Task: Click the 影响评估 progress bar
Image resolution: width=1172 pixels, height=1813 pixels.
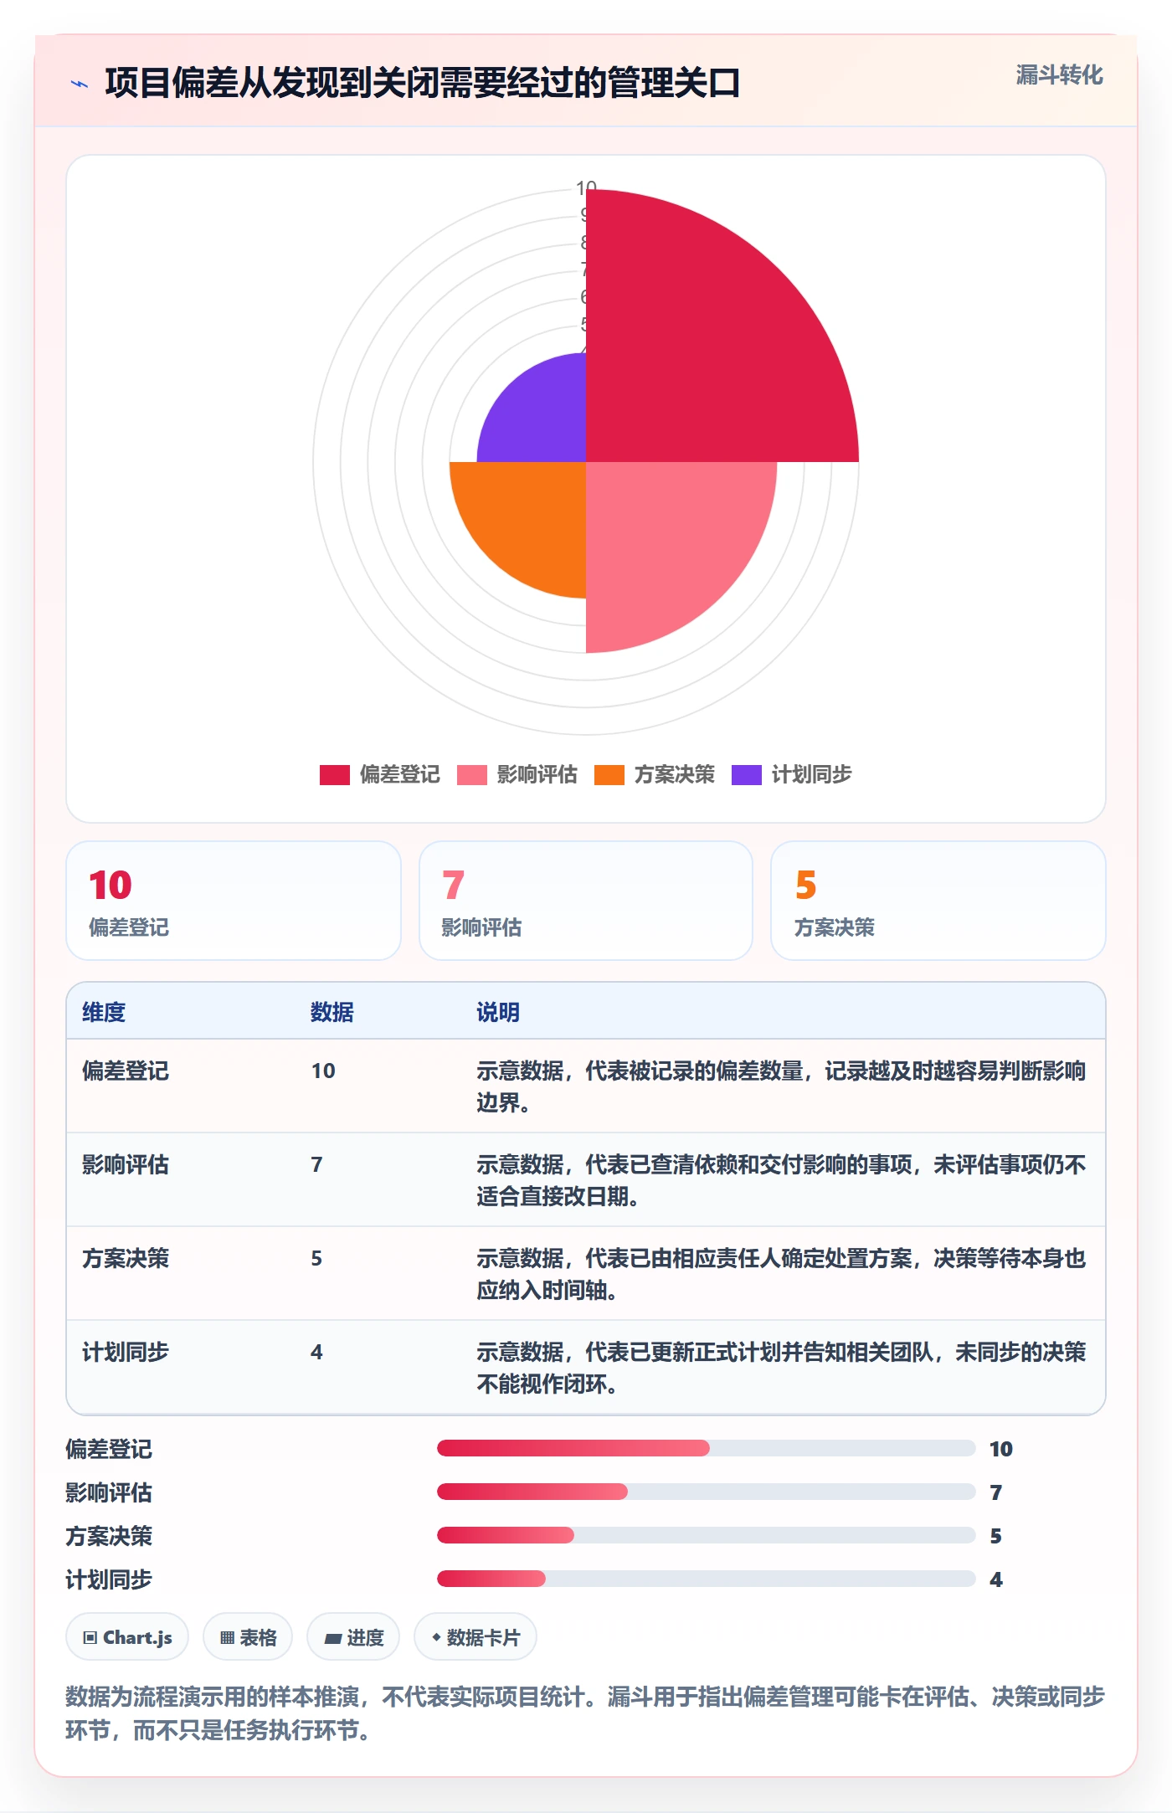Action: tap(706, 1492)
